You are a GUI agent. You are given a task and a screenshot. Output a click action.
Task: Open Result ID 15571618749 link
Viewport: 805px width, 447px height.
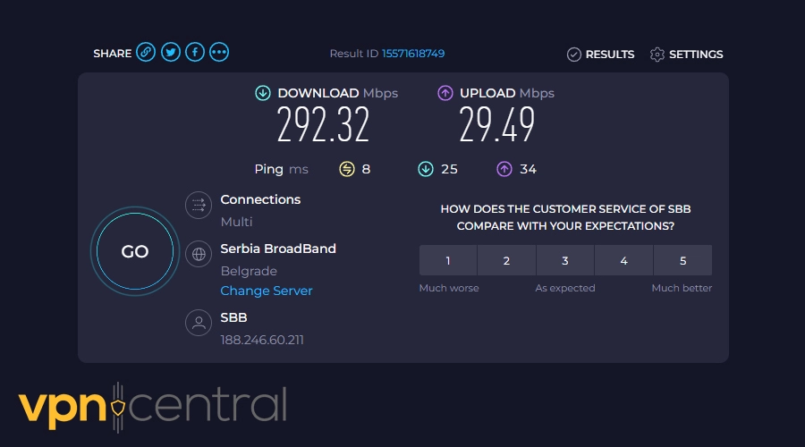coord(413,54)
